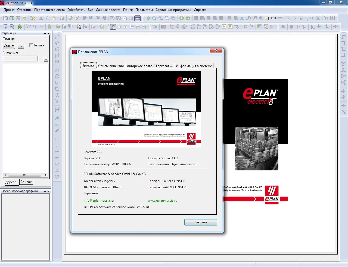Click the arrow button next to Значение field
The image size is (348, 267).
[x=46, y=59]
